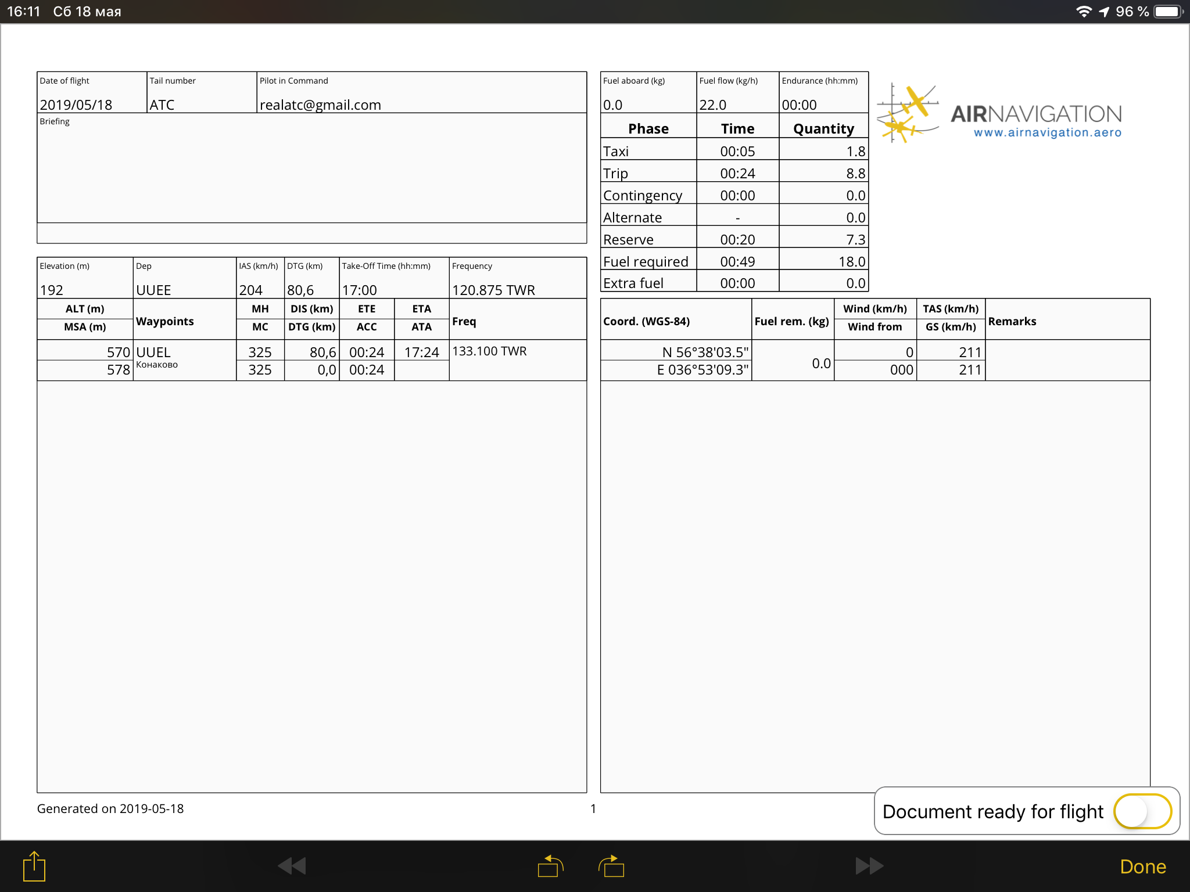Go to next page with fast-forward arrows
1190x892 pixels.
point(869,866)
